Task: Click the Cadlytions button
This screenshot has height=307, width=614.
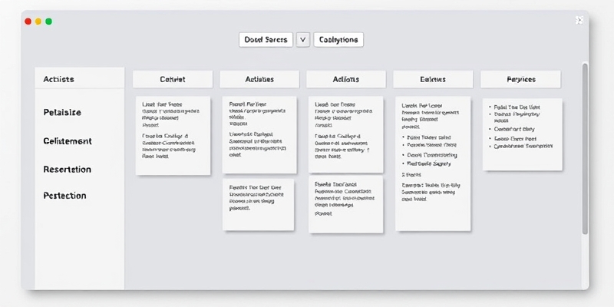Action: click(x=338, y=39)
